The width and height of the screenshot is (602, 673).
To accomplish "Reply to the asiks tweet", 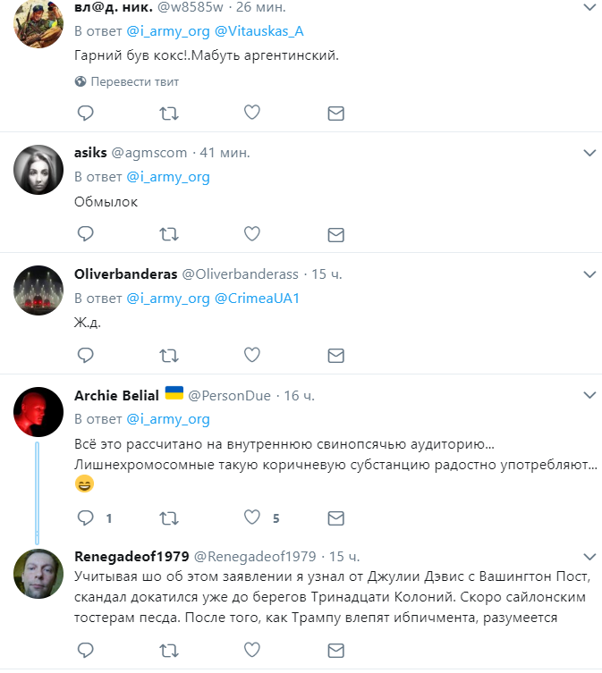I will point(86,234).
